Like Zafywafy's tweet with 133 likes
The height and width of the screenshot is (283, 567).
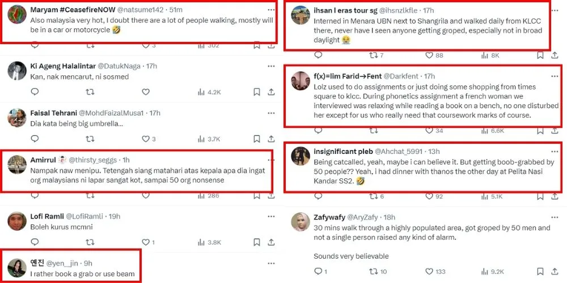tap(429, 272)
